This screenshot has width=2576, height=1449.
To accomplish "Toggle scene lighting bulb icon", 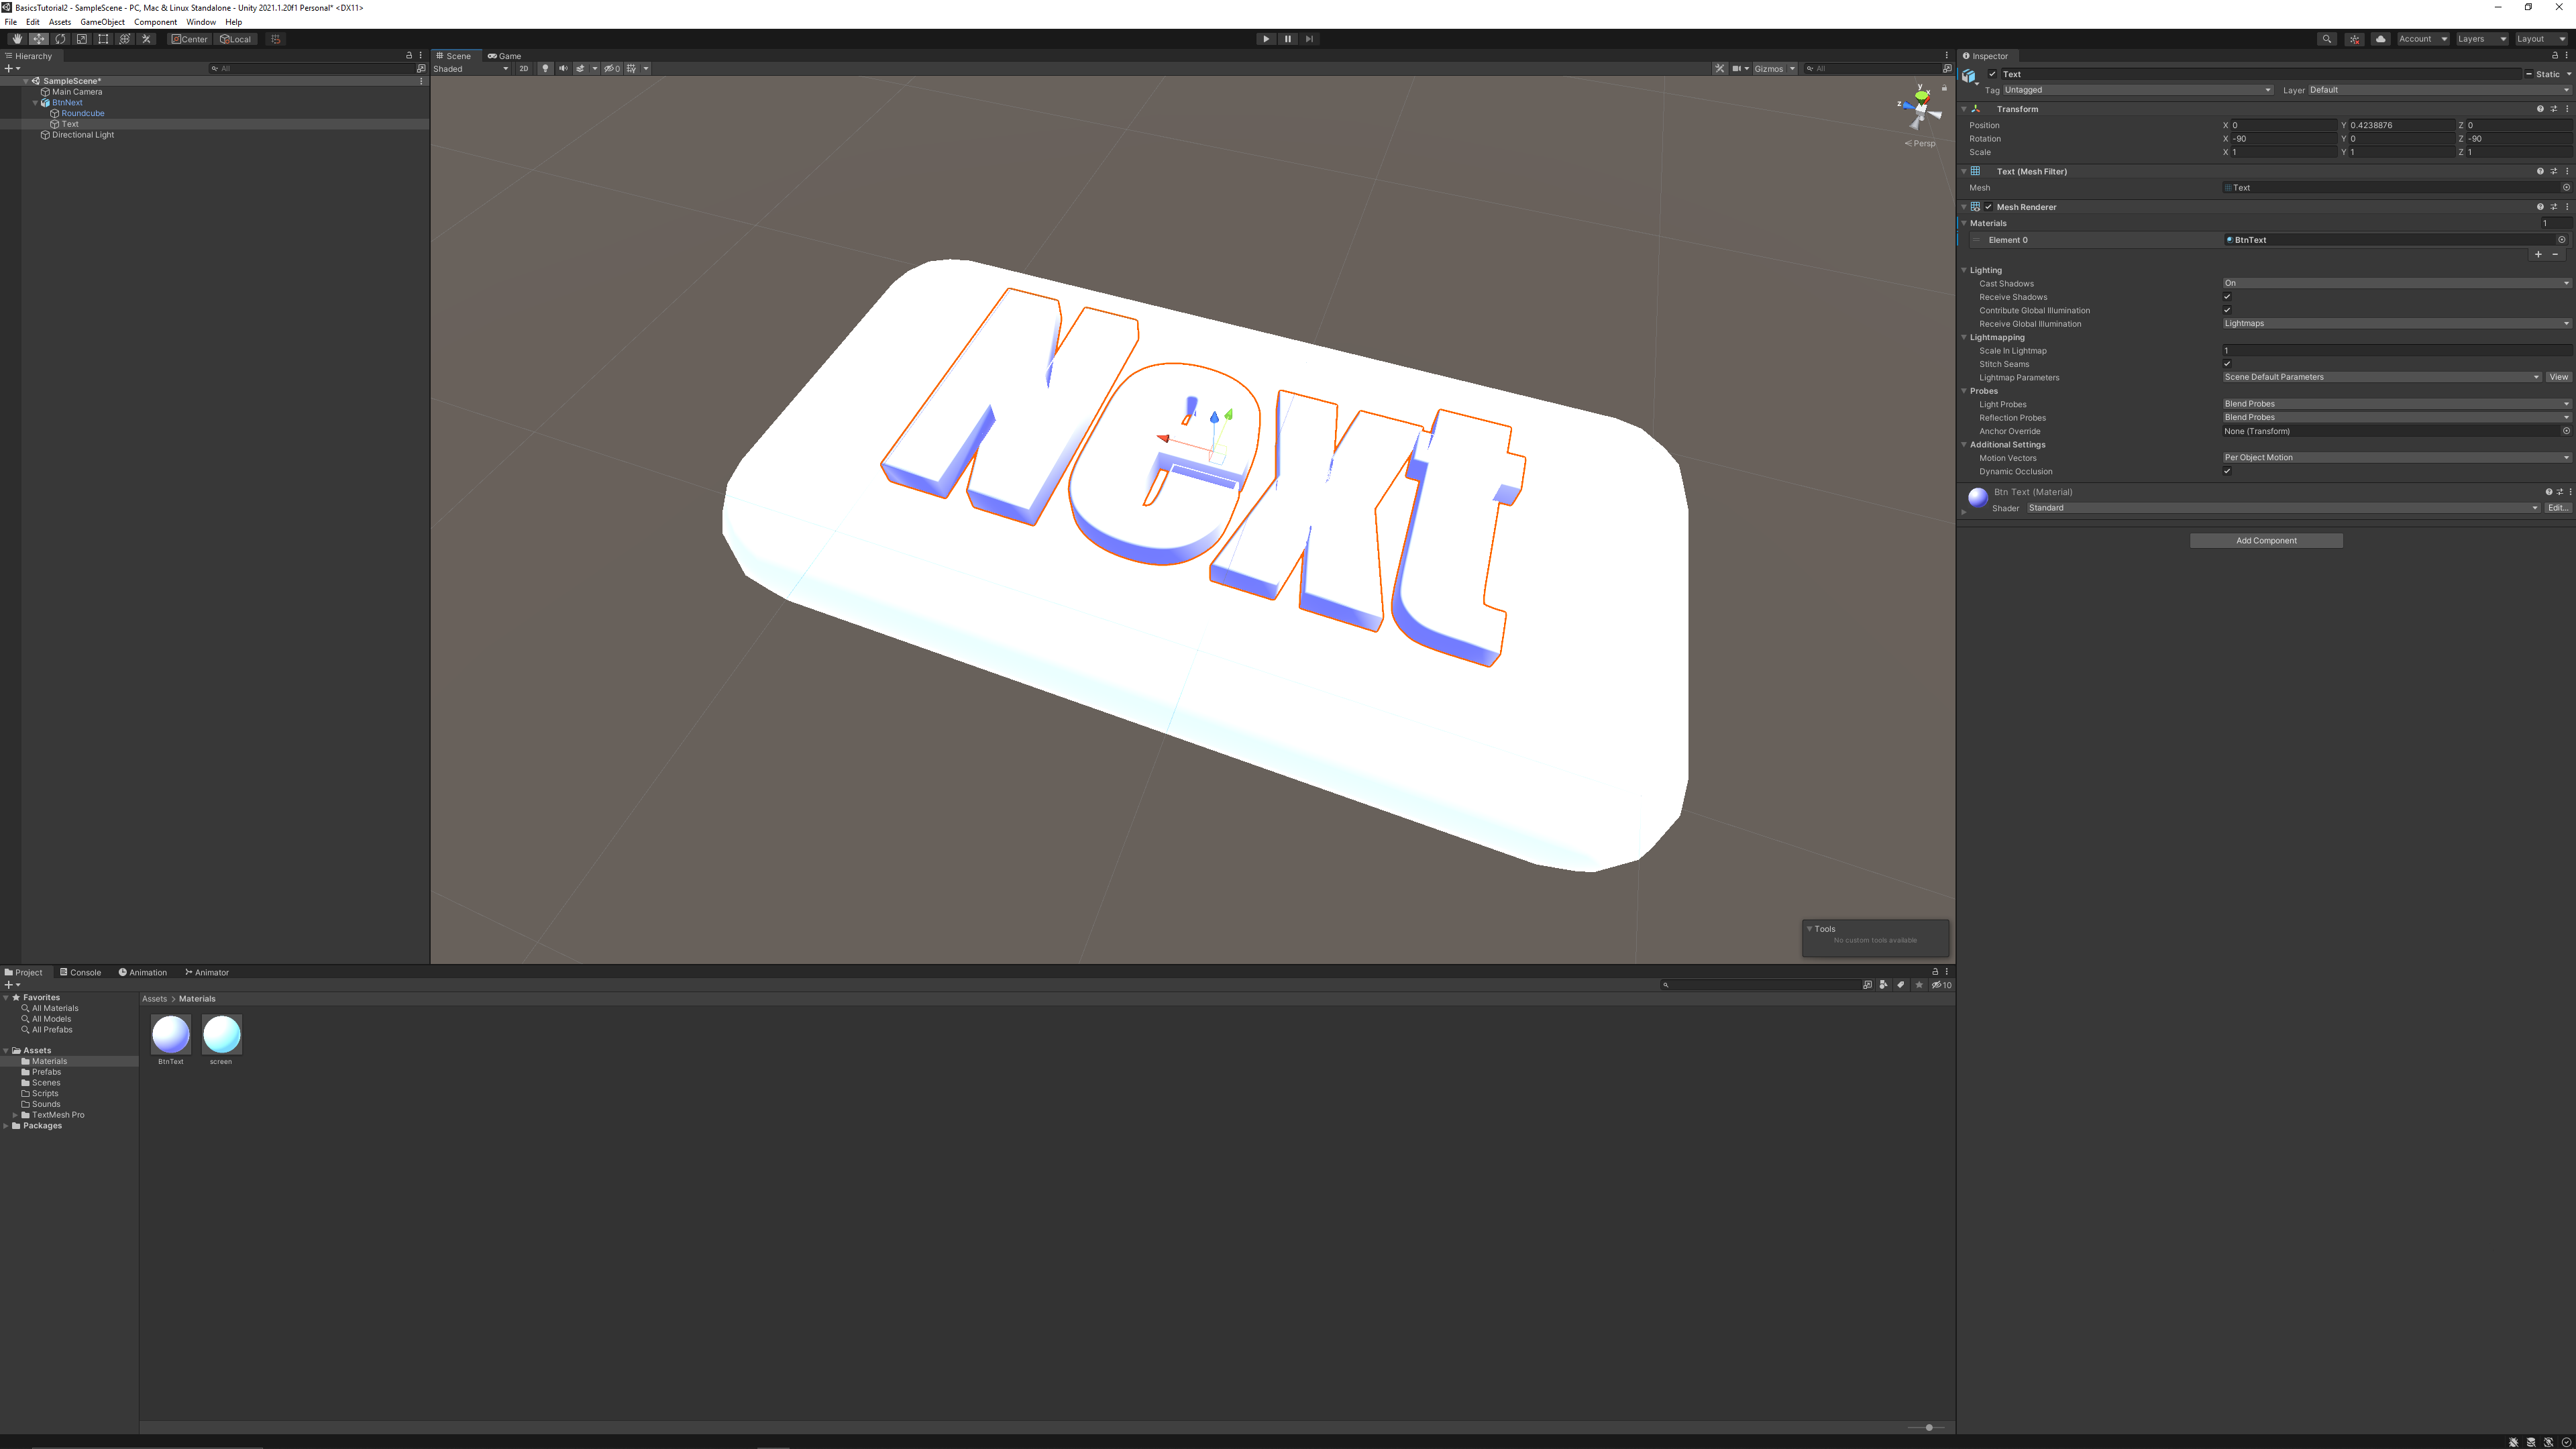I will (545, 69).
